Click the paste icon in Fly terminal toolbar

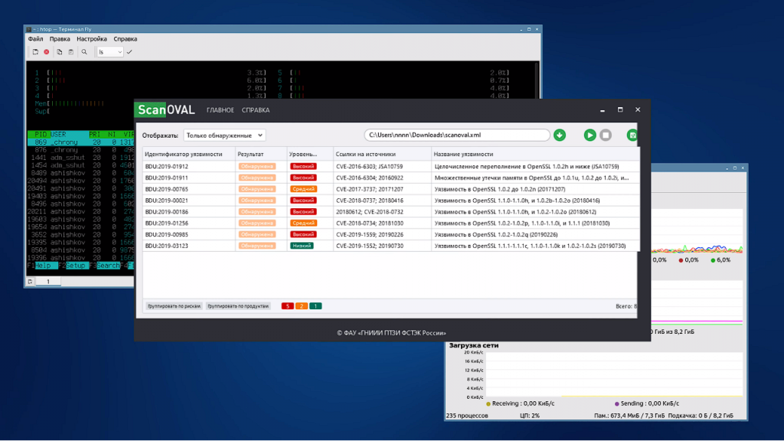point(71,51)
